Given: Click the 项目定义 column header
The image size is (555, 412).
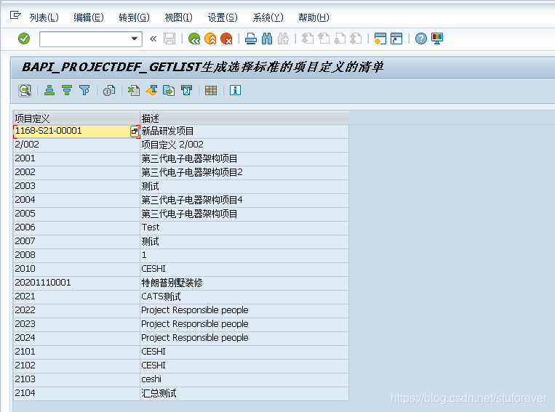Looking at the screenshot, I should pyautogui.click(x=76, y=118).
